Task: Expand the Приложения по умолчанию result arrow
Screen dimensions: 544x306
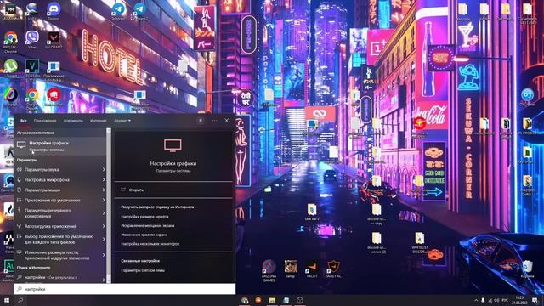Action: 104,201
